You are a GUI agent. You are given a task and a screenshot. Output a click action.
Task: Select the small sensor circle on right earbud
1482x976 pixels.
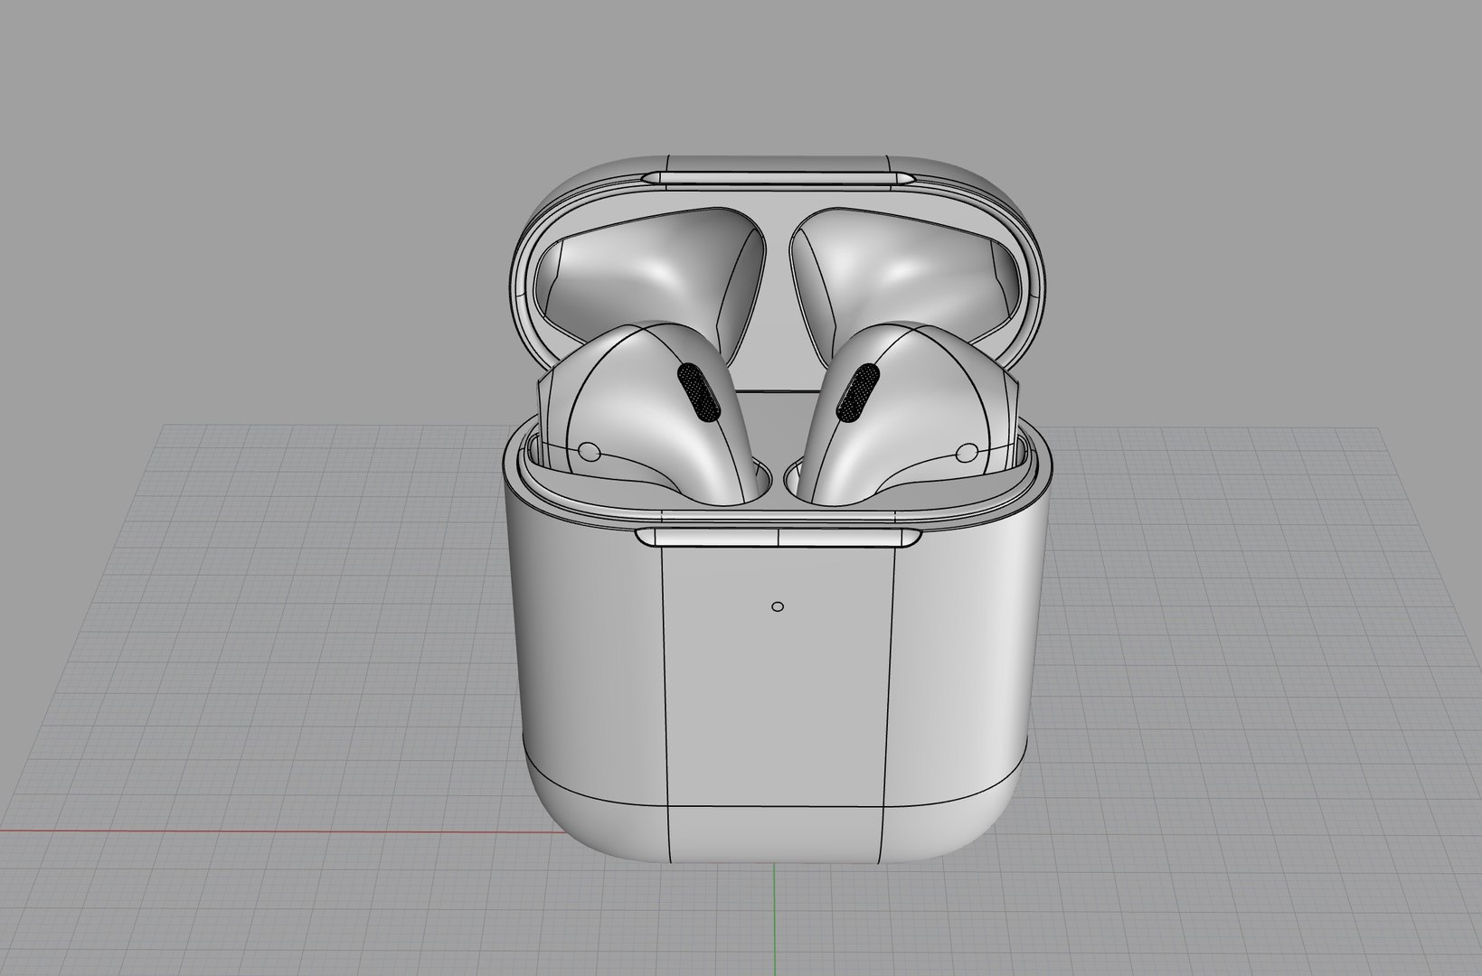[x=967, y=451]
